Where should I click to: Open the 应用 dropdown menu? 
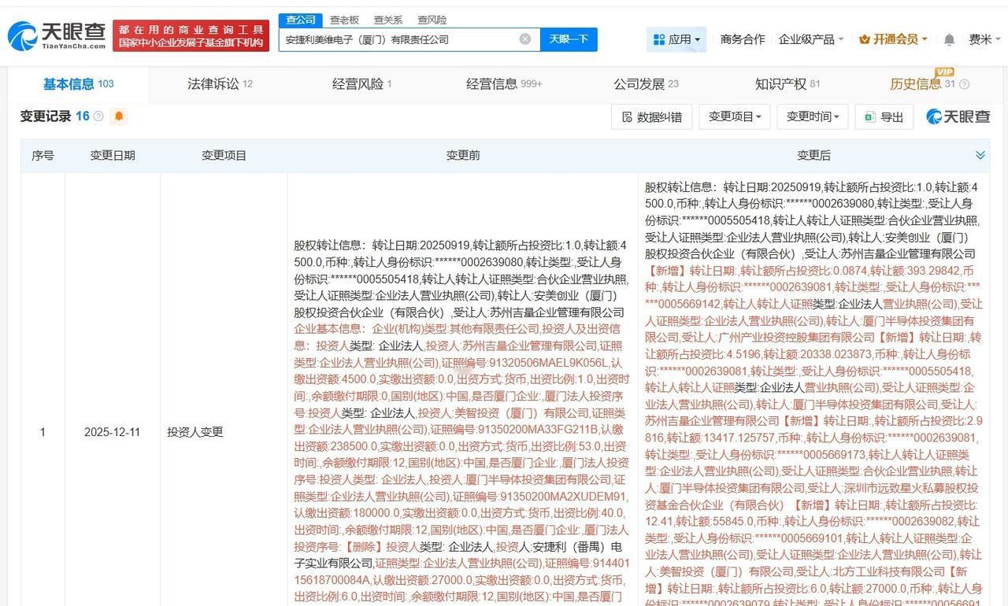click(676, 39)
